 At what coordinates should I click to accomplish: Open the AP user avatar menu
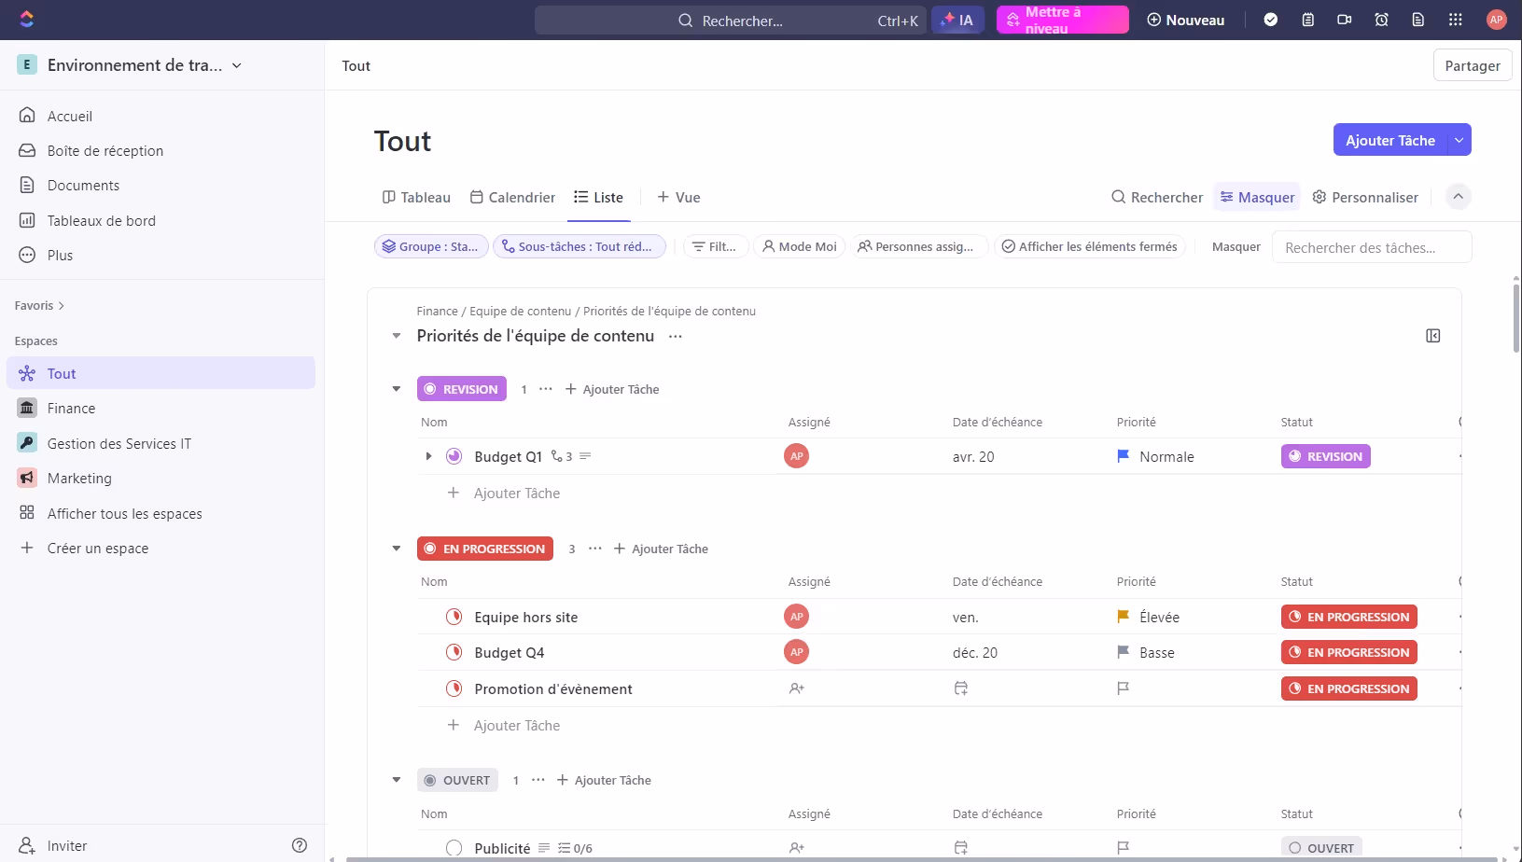pos(1496,20)
